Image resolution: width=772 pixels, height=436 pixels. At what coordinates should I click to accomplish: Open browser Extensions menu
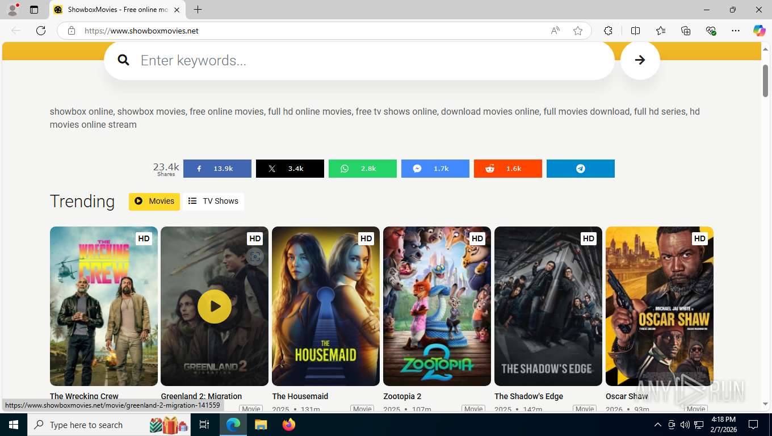608,31
